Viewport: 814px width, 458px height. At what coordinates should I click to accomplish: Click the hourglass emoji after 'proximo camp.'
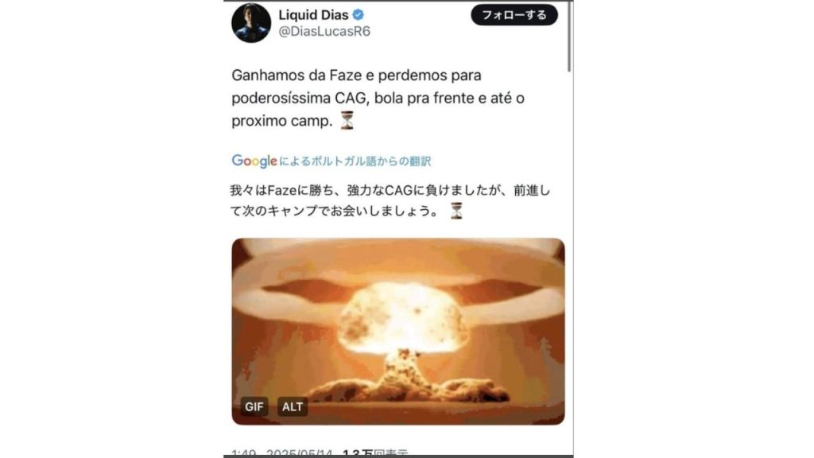(347, 120)
